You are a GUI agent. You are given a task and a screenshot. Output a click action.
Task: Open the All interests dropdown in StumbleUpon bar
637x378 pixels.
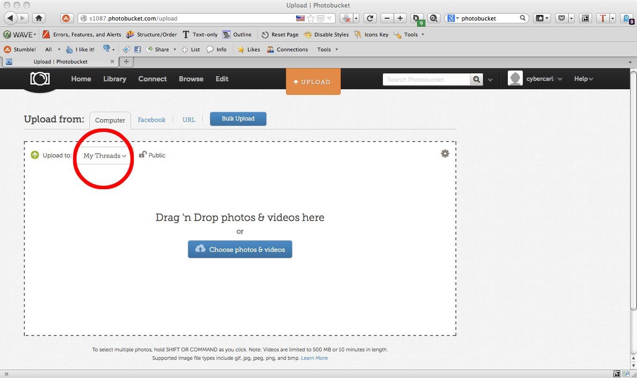[x=53, y=50]
